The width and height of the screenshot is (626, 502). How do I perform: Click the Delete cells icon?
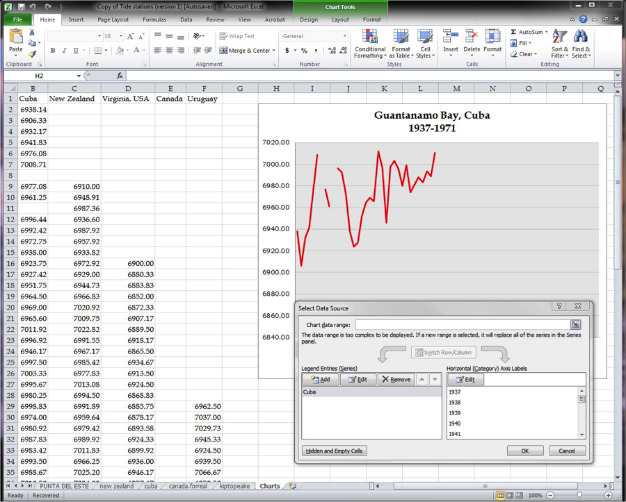point(472,42)
